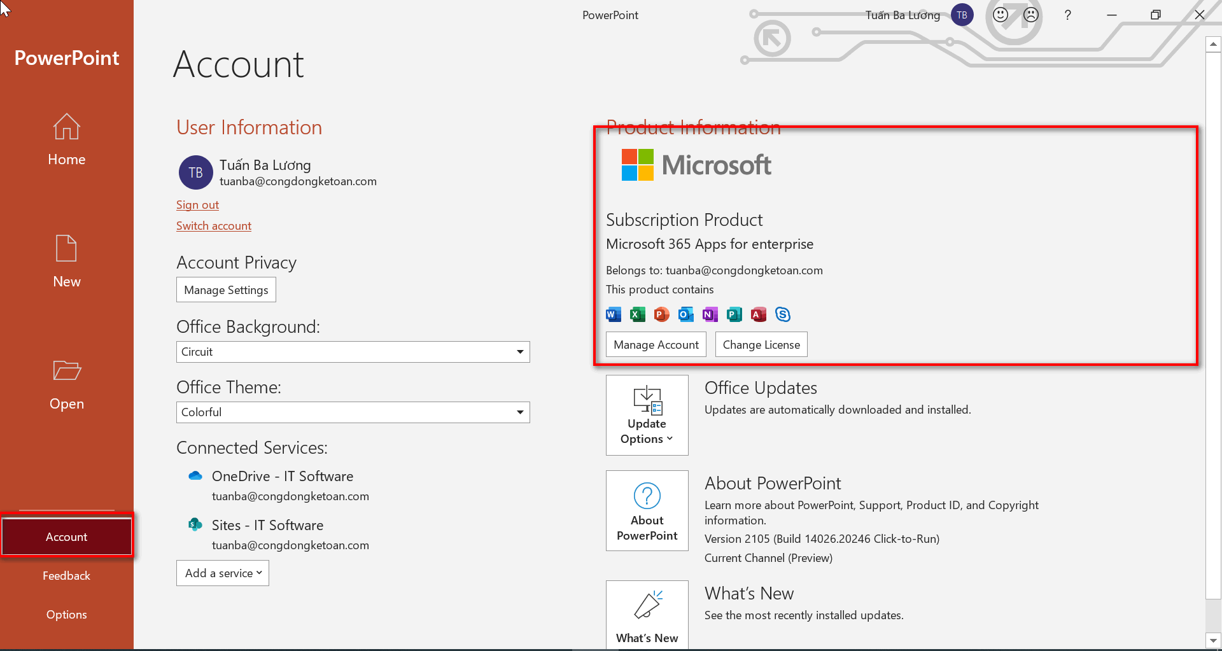Click the Change License button

point(761,344)
